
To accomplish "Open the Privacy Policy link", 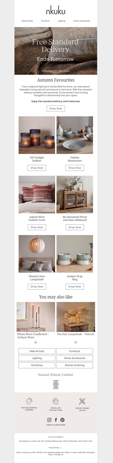I will [x=54, y=447].
